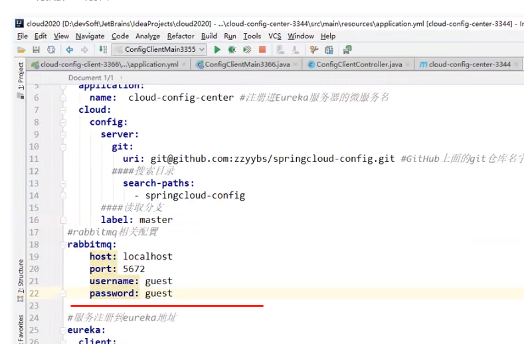The image size is (524, 344).
Task: Open the View menu
Action: pos(61,36)
